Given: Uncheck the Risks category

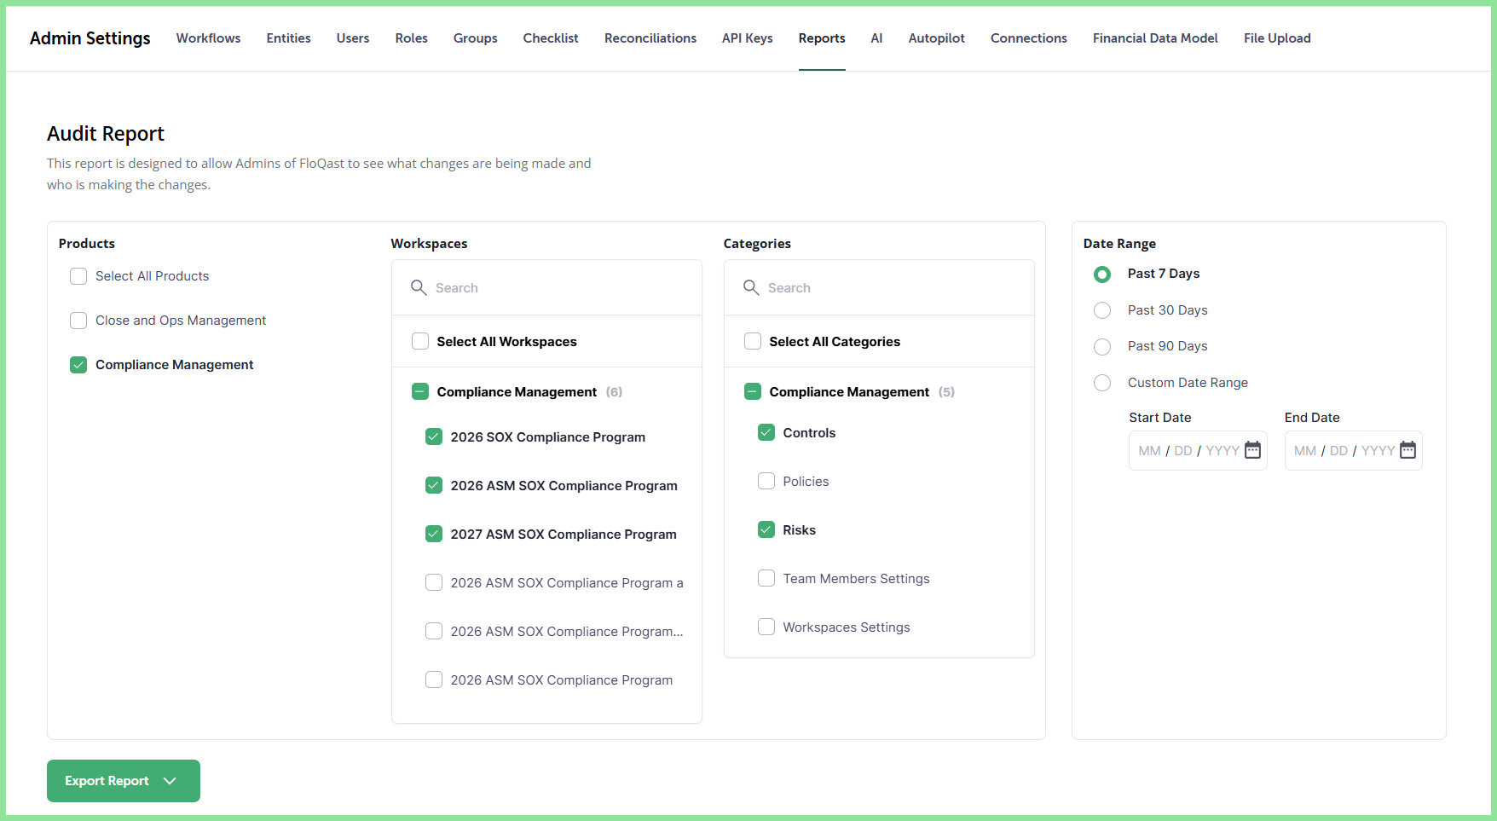Looking at the screenshot, I should [x=766, y=529].
